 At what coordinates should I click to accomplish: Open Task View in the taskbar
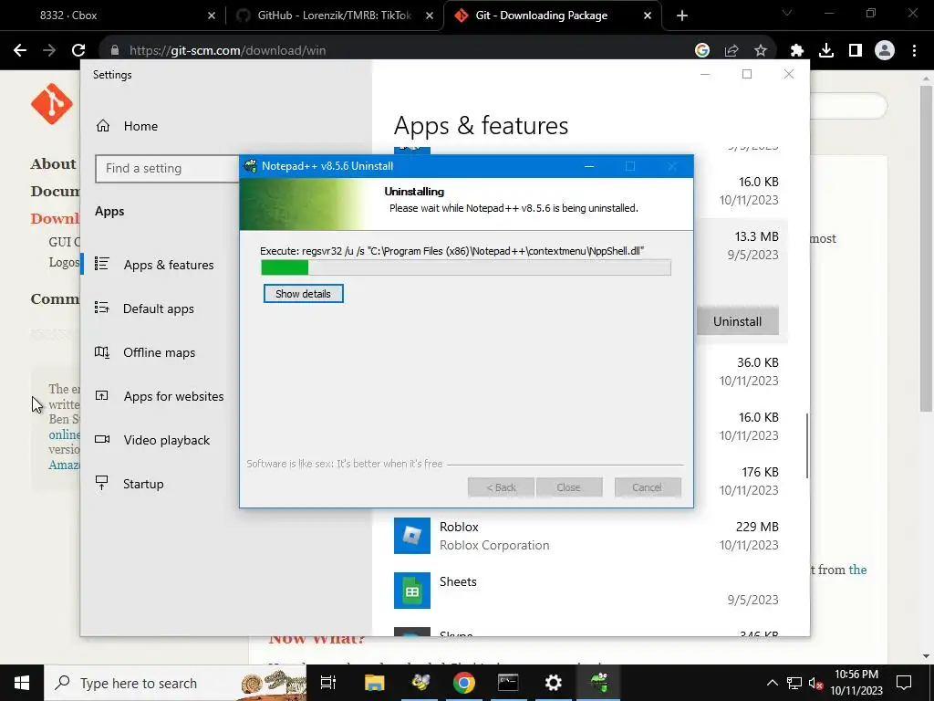(x=328, y=683)
